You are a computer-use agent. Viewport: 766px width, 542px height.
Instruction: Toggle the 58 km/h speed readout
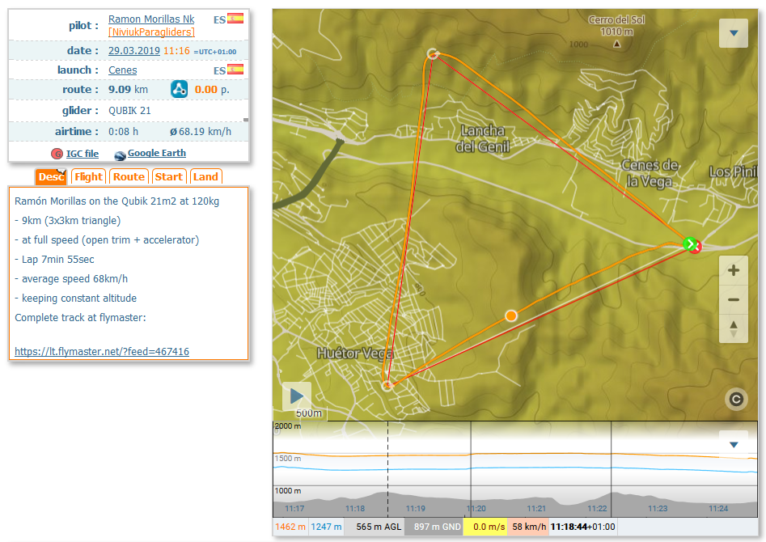coord(527,527)
